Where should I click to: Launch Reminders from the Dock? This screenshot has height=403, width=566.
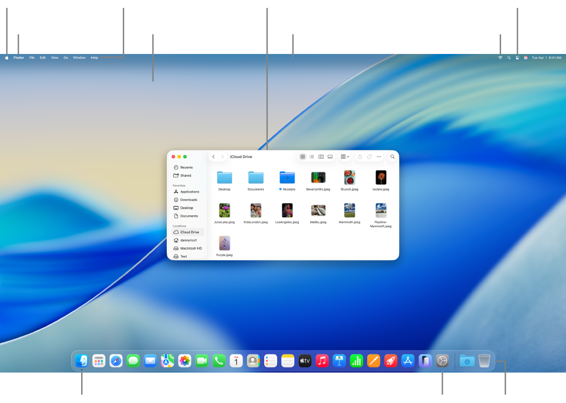click(270, 361)
